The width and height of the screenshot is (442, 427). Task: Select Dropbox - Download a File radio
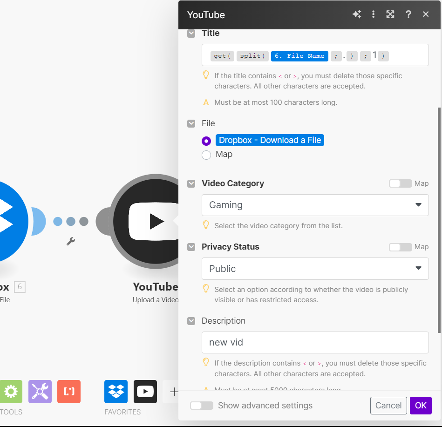click(x=206, y=141)
